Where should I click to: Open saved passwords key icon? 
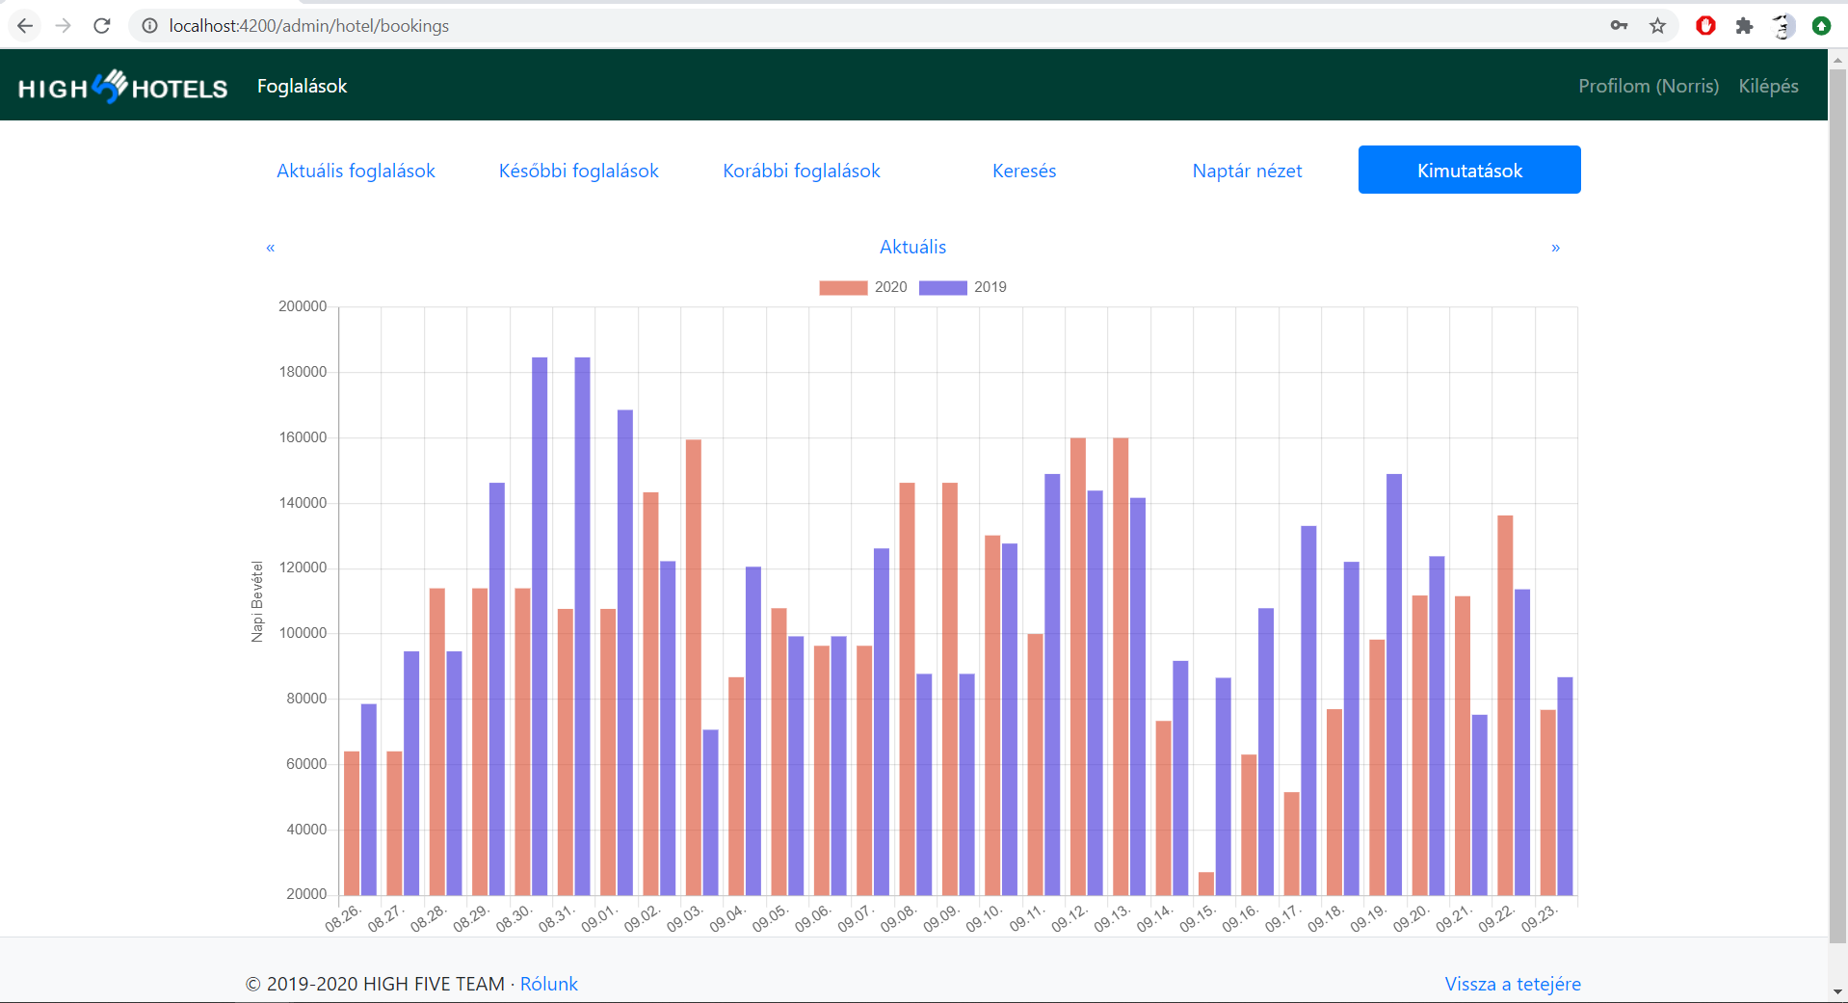coord(1619,26)
